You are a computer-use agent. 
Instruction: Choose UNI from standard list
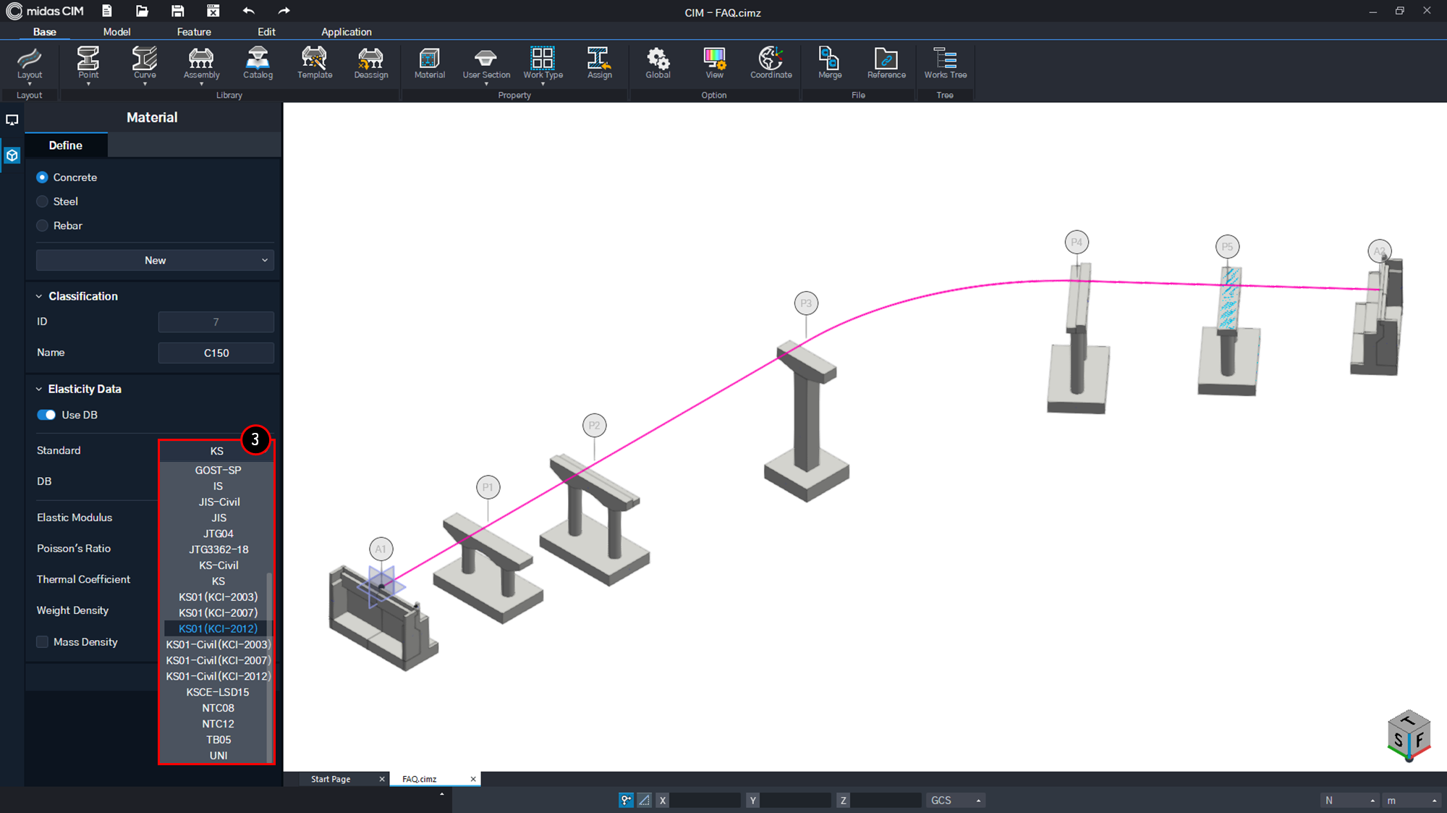point(218,755)
